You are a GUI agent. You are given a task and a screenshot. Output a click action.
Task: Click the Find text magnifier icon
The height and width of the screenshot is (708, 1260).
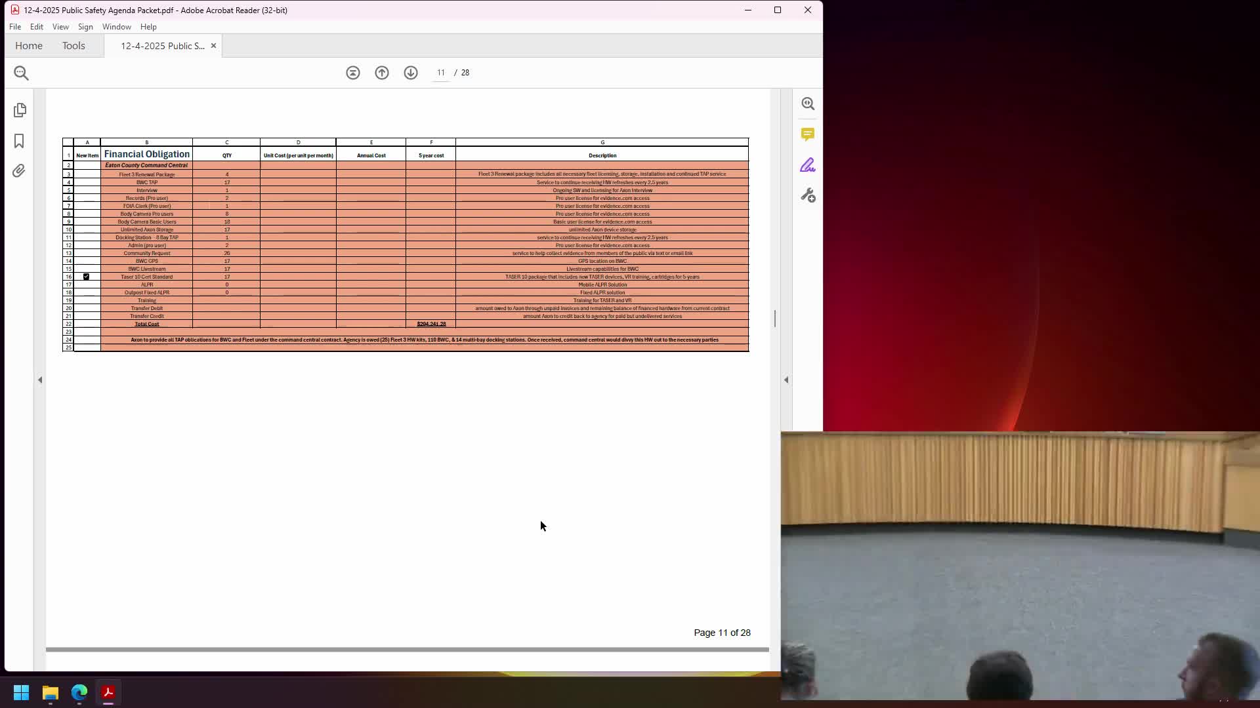click(x=21, y=73)
